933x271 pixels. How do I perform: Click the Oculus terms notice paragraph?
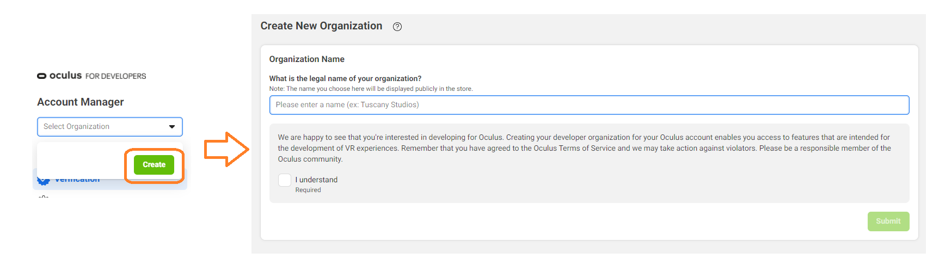point(584,148)
